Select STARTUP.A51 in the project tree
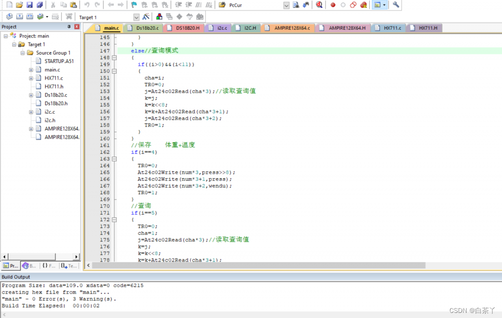Screen dimensions: 502x318 point(59,61)
